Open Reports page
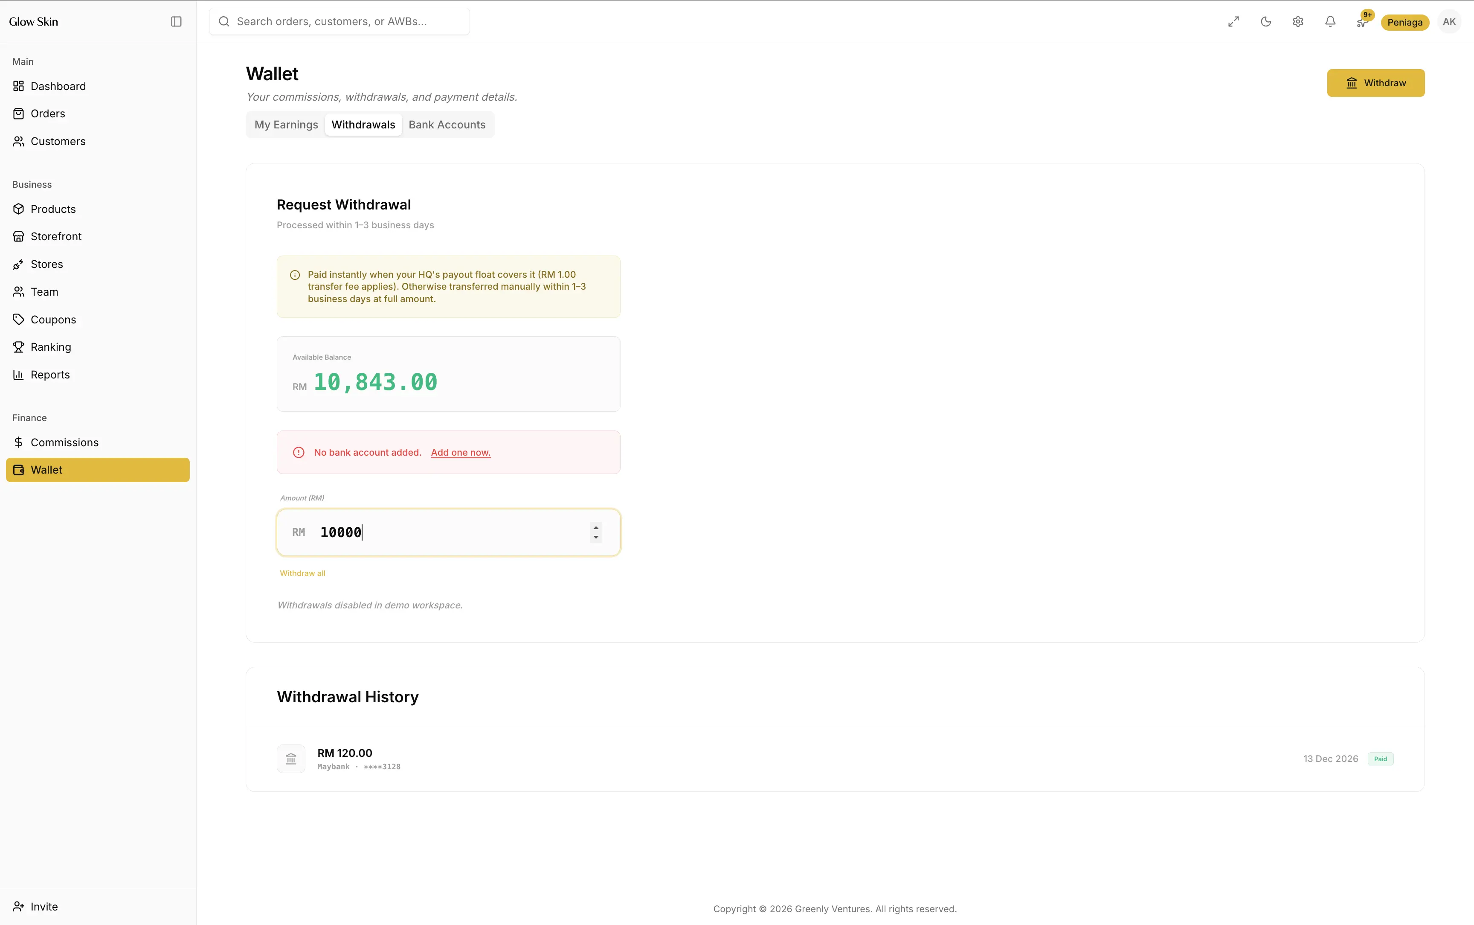The width and height of the screenshot is (1474, 925). click(x=98, y=375)
